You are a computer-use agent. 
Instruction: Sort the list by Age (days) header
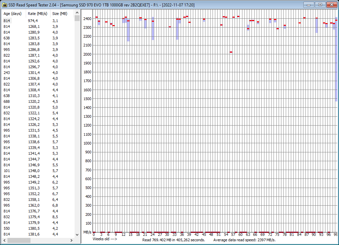tap(13, 14)
